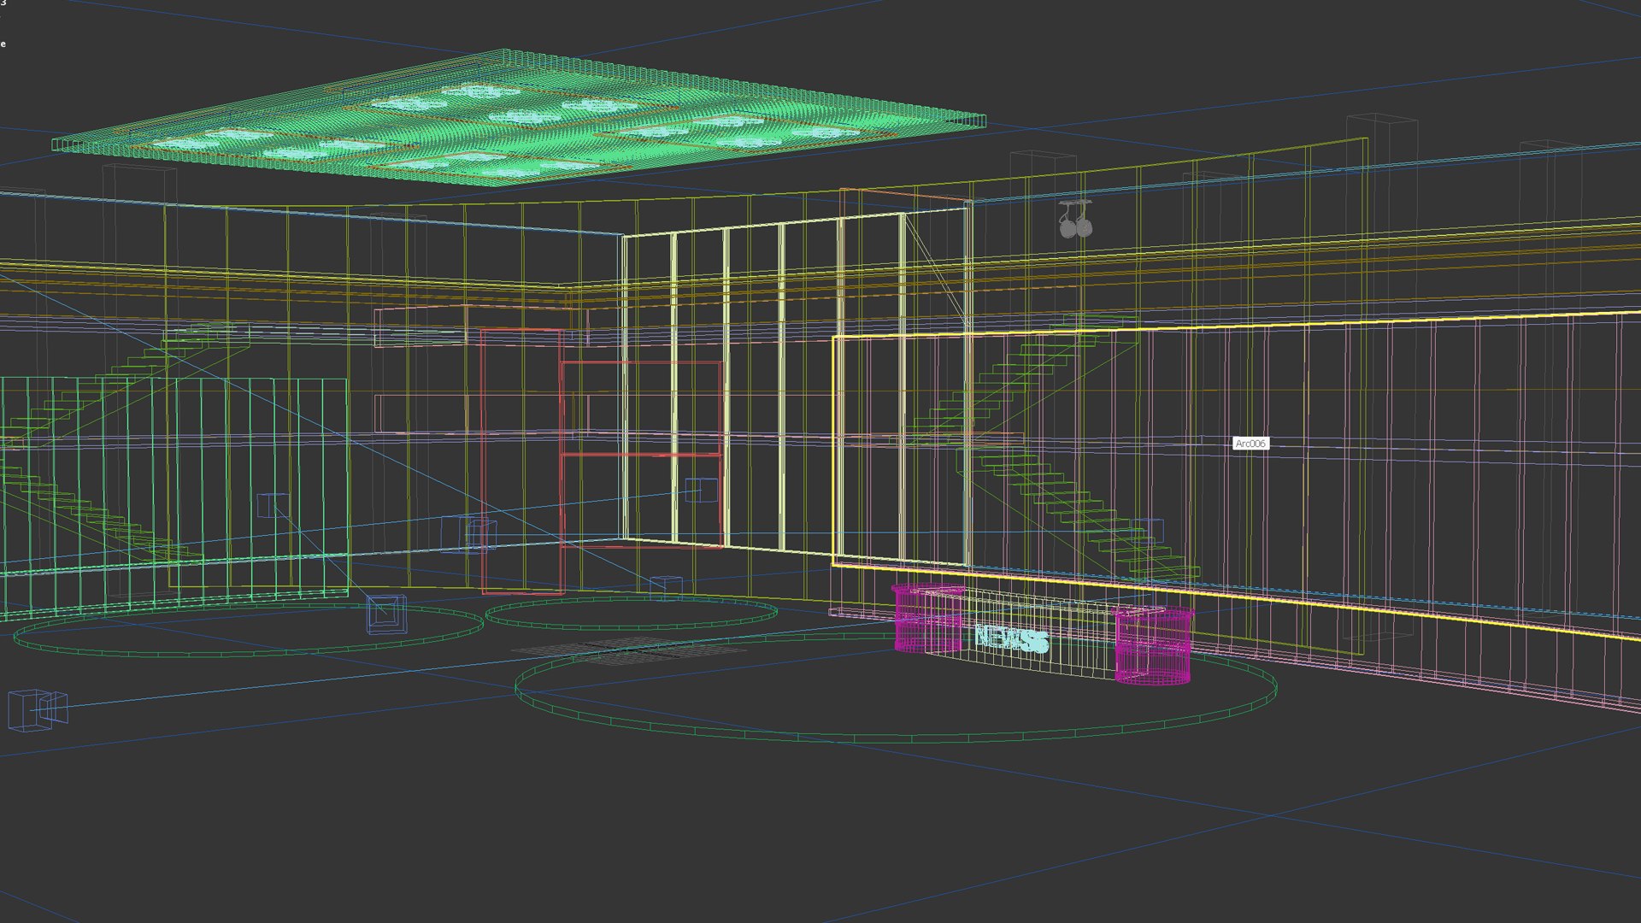Select the cyan NEWS text on desk

tap(1011, 639)
